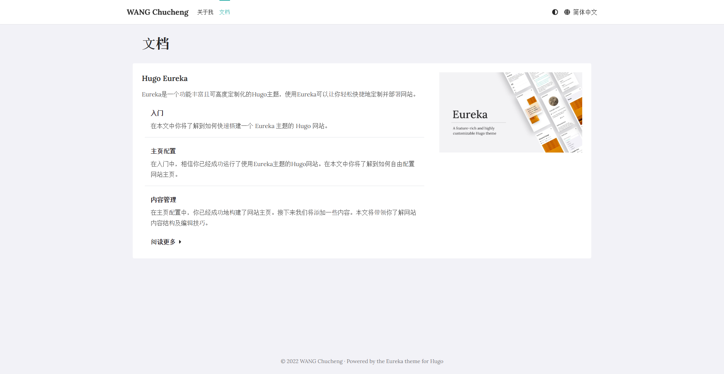The width and height of the screenshot is (724, 374).
Task: Click the paragraph starting 在入门中，相信你已经成功运行
Action: point(283,169)
